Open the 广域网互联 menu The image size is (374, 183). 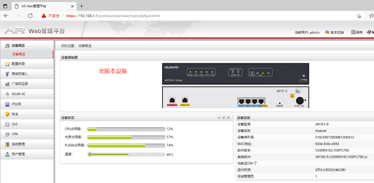coord(27,84)
